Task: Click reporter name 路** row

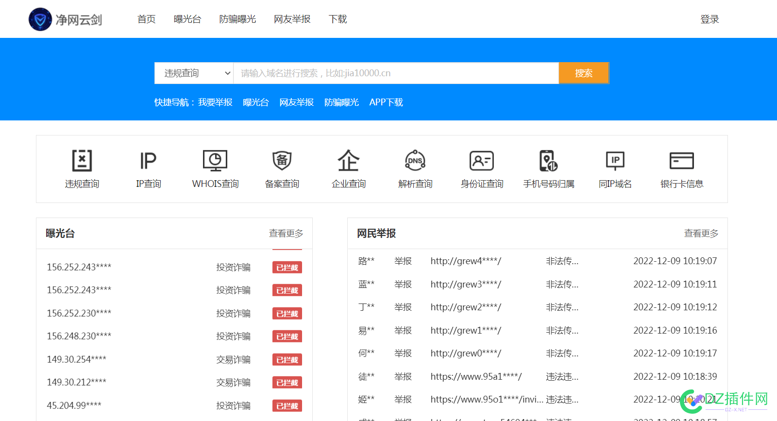Action: click(x=366, y=261)
